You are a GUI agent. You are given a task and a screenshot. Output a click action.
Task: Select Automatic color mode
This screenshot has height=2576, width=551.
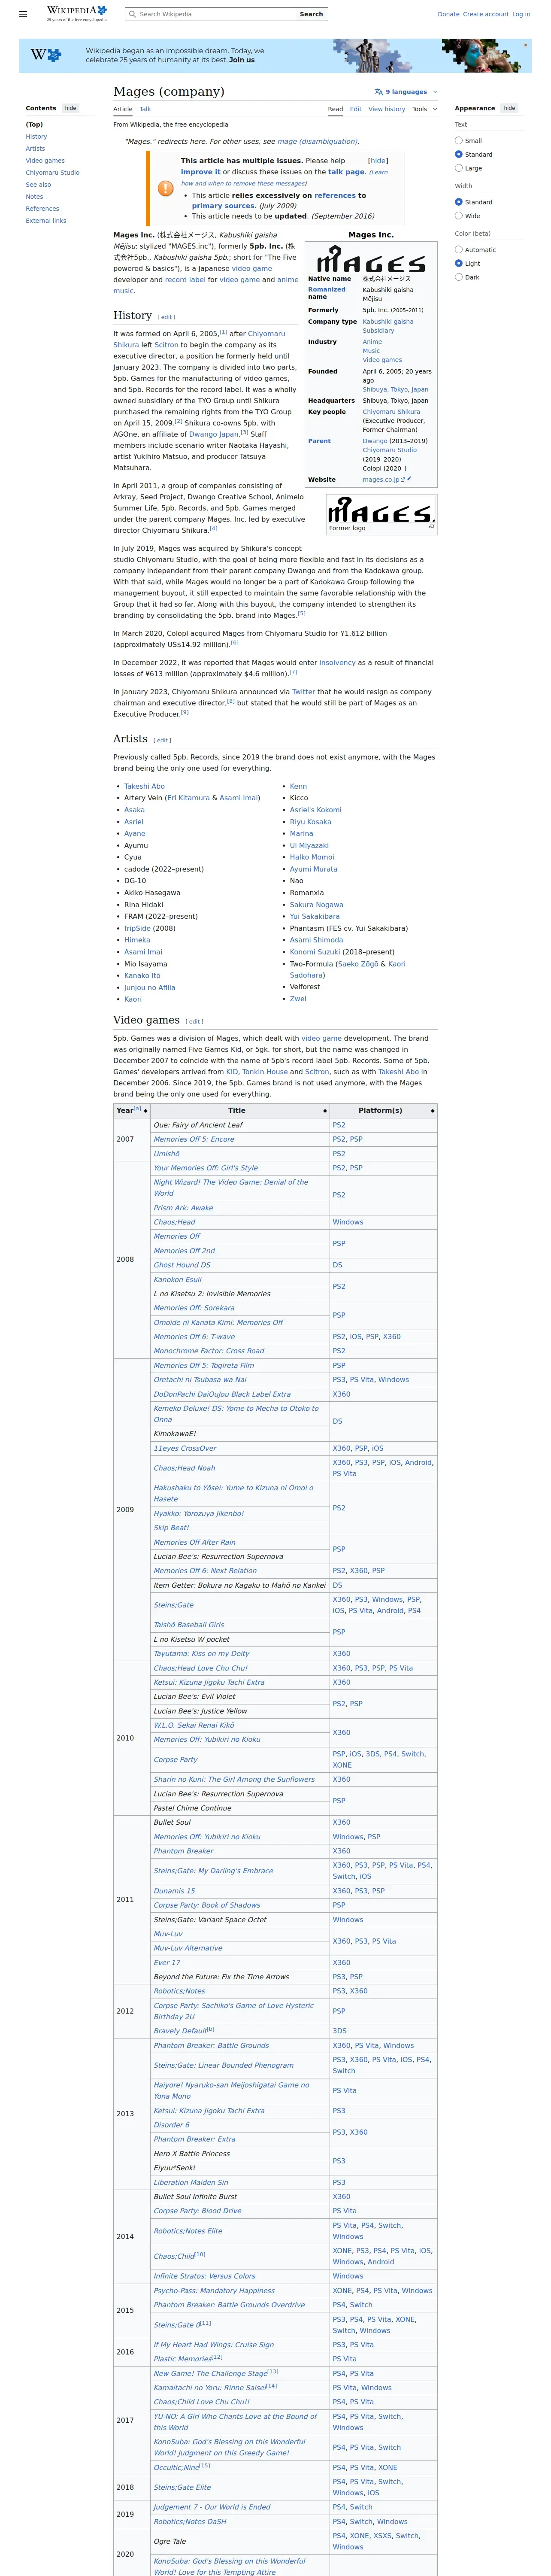click(x=459, y=250)
